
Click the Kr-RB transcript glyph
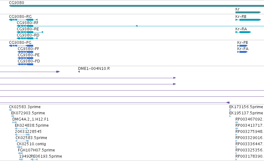248,20
